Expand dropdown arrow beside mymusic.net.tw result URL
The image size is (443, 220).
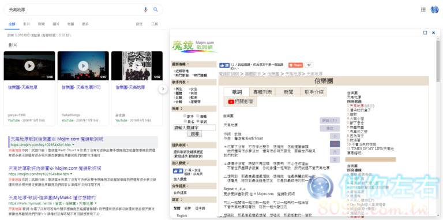point(96,203)
